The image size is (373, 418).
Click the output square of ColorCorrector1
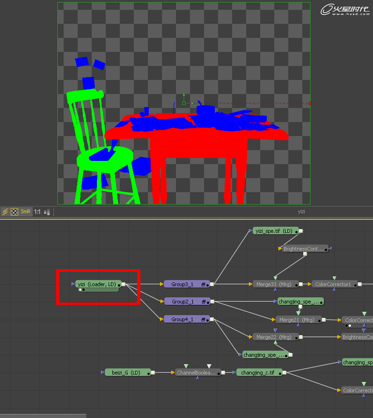pos(360,284)
